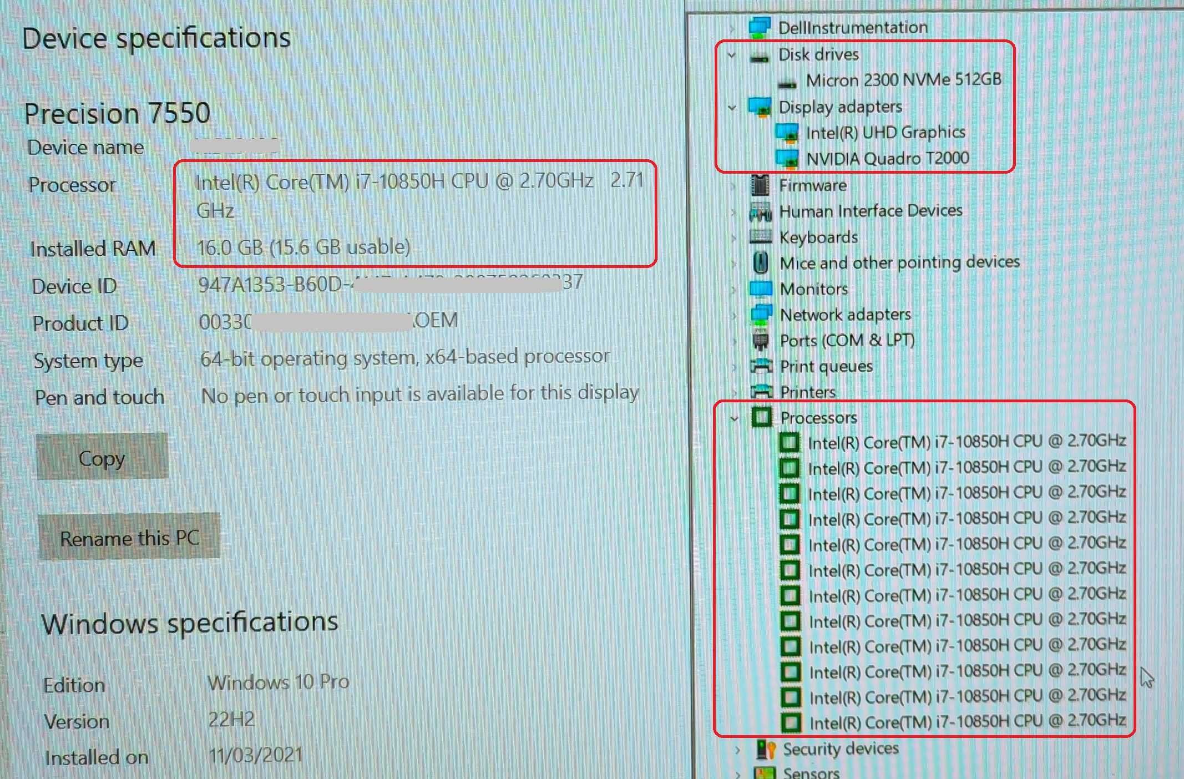This screenshot has height=779, width=1184.
Task: Select Intel(R) UHD Graphics adapter
Action: pos(886,133)
